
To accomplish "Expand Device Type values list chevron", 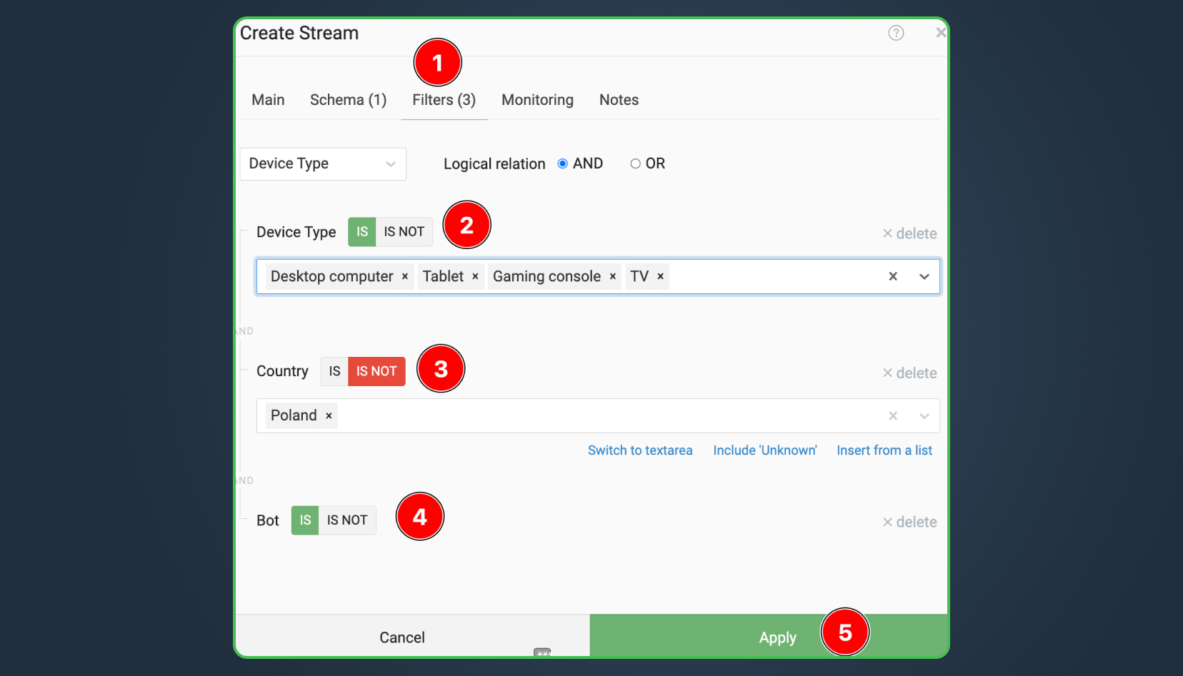I will (x=924, y=276).
